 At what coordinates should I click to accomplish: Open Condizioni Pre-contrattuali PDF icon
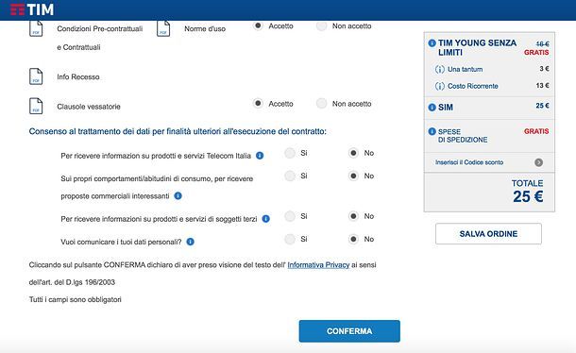pos(36,28)
